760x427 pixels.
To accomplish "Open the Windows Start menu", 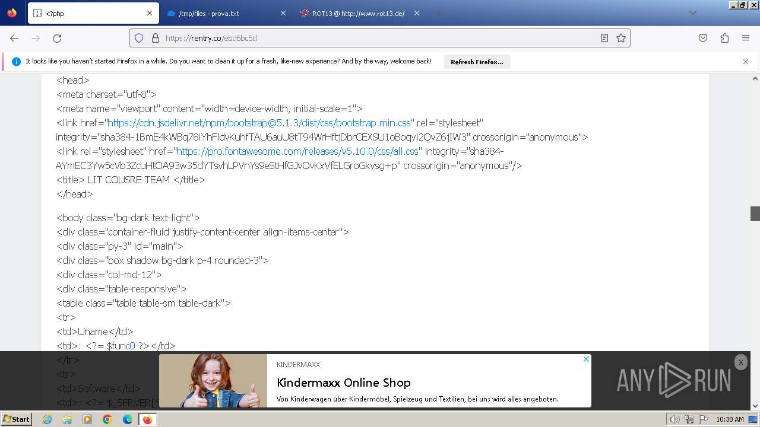I will point(17,419).
